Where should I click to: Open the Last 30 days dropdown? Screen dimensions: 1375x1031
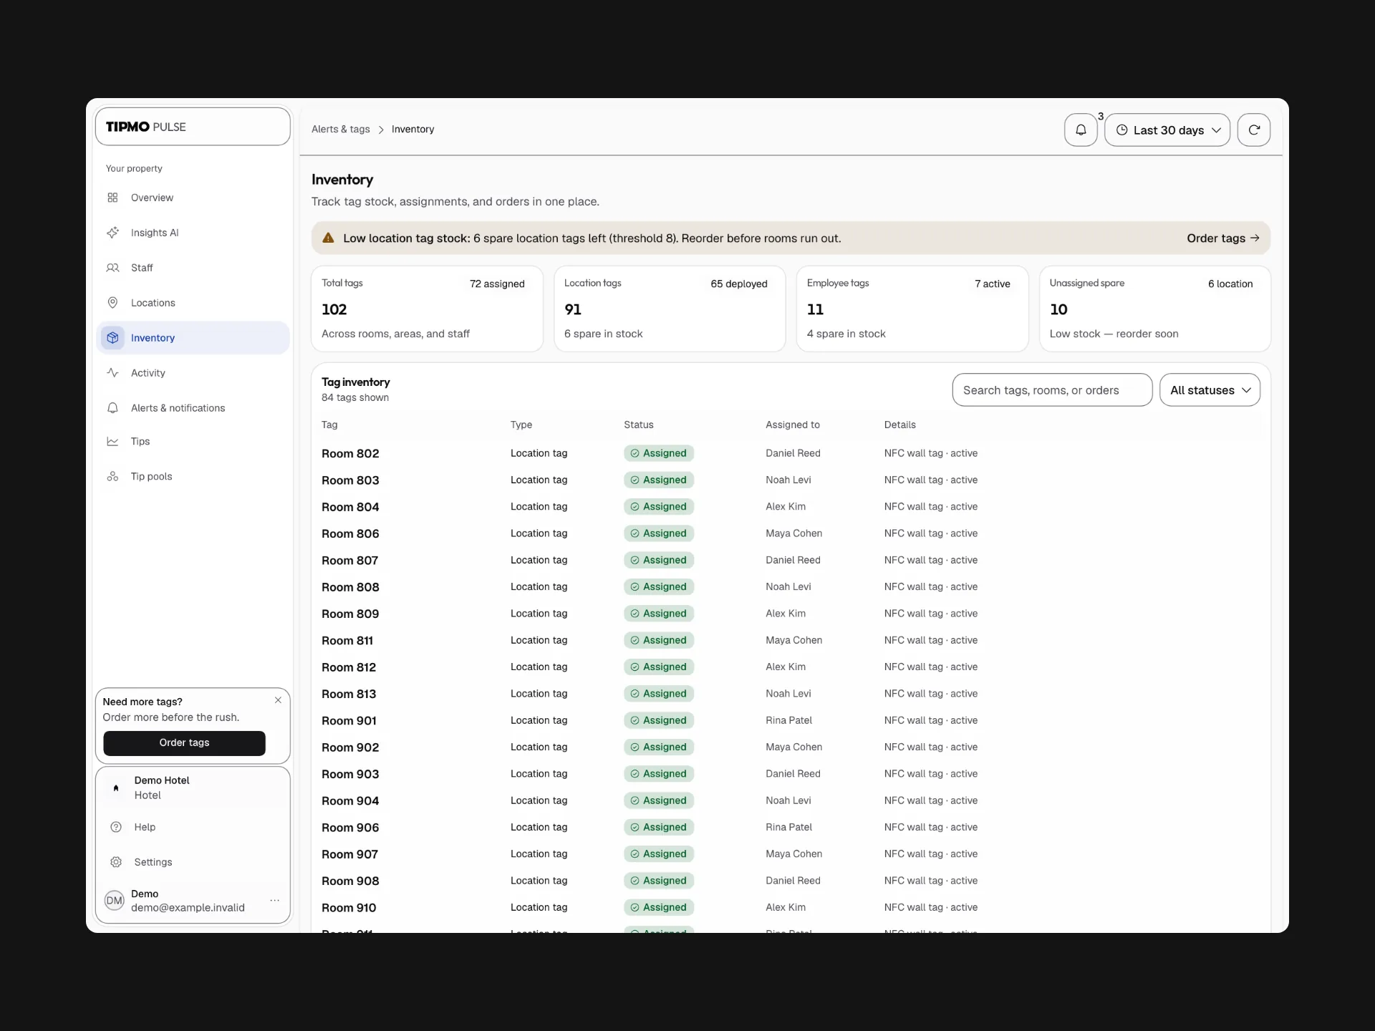pyautogui.click(x=1167, y=130)
